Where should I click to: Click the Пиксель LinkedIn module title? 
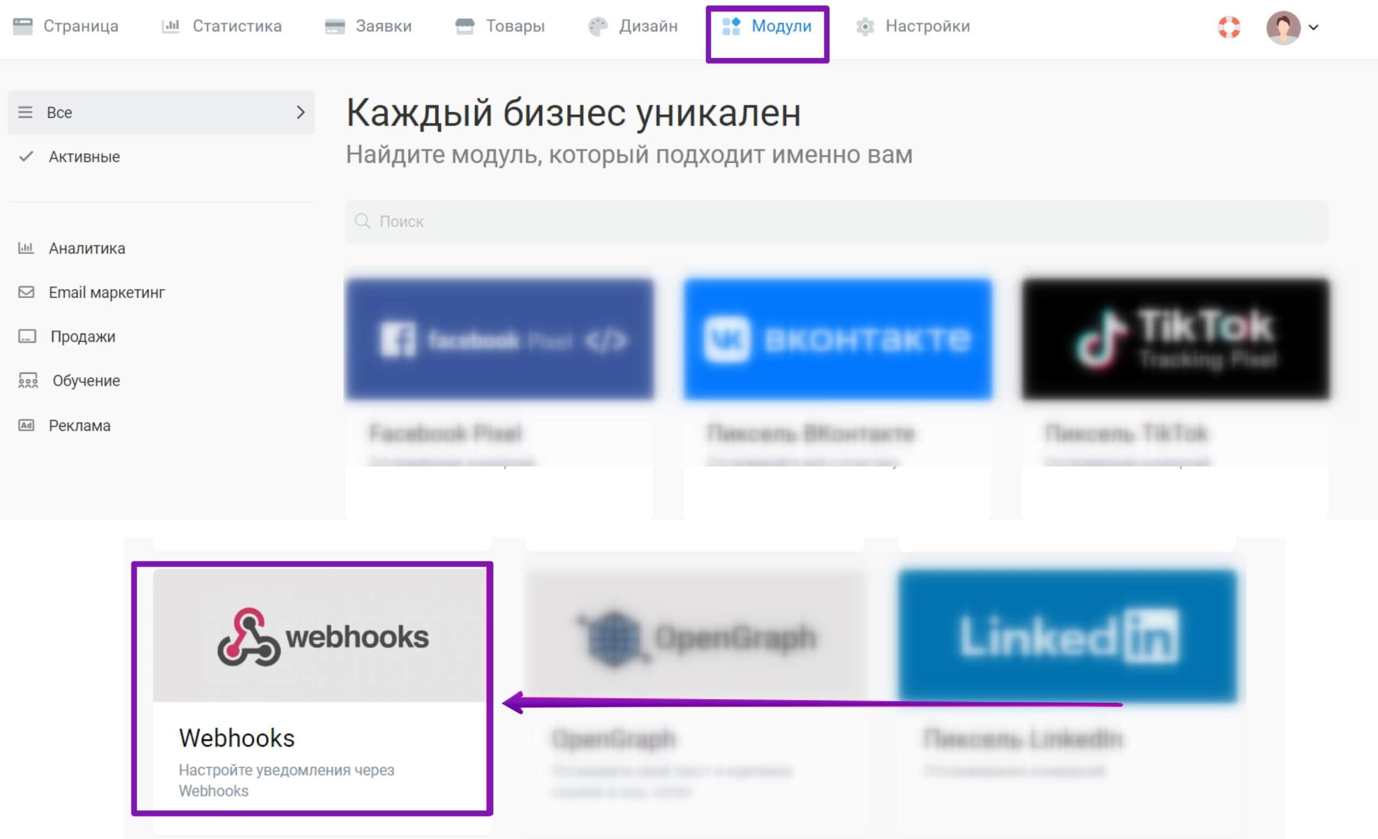point(1023,739)
